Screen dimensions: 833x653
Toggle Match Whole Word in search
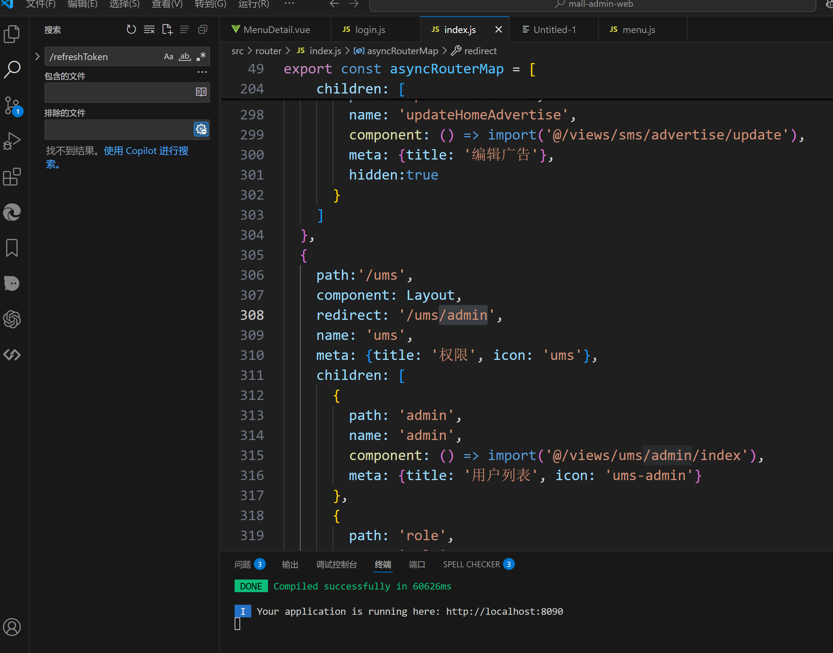coord(185,57)
